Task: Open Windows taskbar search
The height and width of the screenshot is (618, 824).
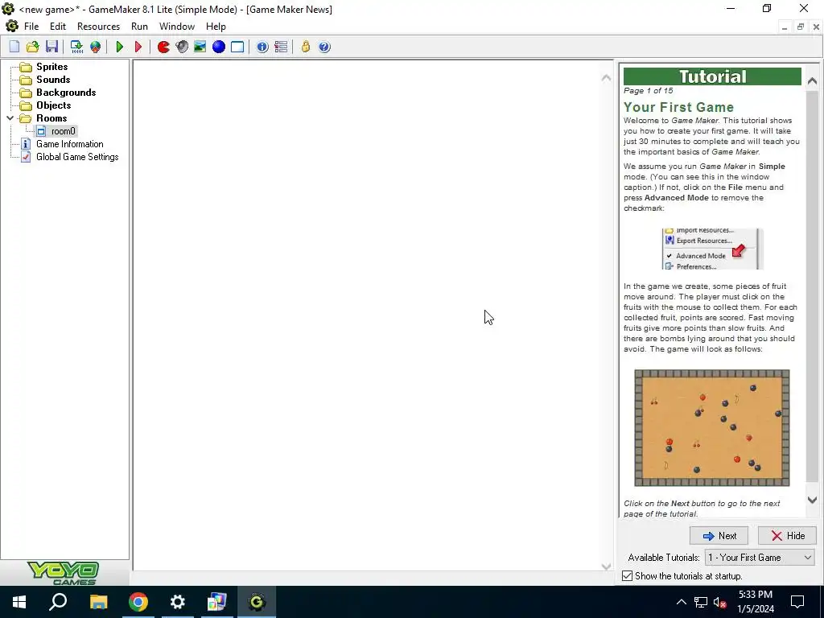Action: [58, 602]
